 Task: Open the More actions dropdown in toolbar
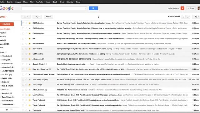[48, 17]
